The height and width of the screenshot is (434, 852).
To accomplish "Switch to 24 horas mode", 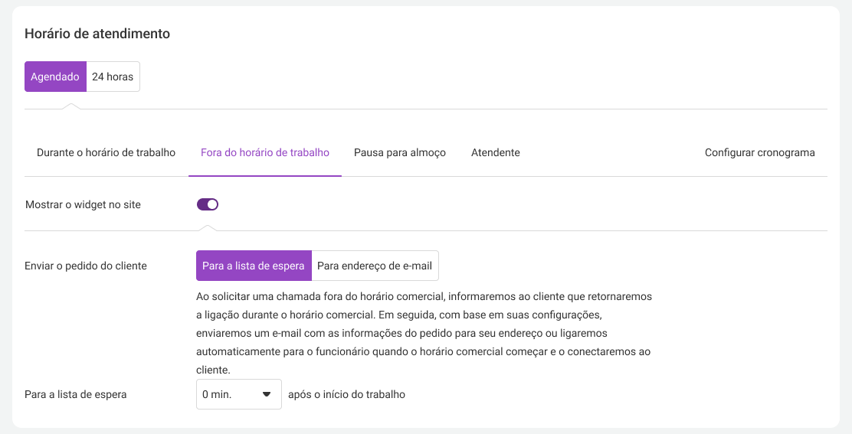I will coord(113,77).
